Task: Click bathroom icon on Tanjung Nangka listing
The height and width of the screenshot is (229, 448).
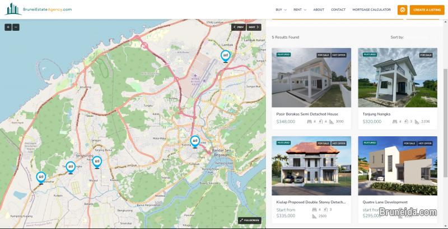Action: coord(406,122)
